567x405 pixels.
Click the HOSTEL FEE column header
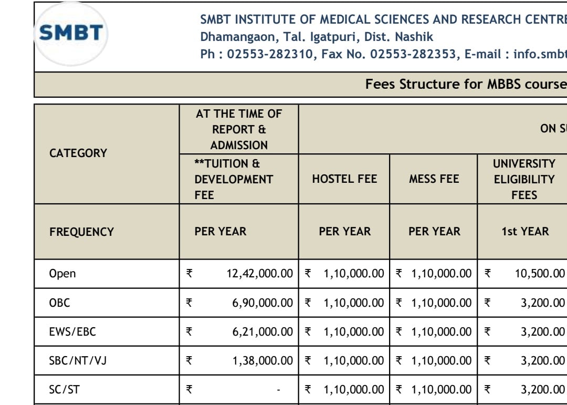[x=344, y=179]
